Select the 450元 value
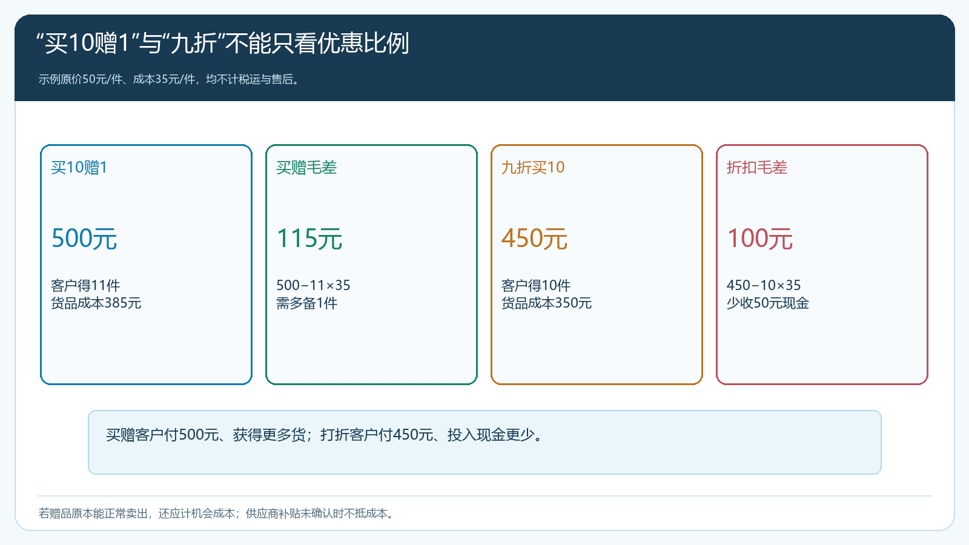The image size is (969, 545). coord(535,239)
